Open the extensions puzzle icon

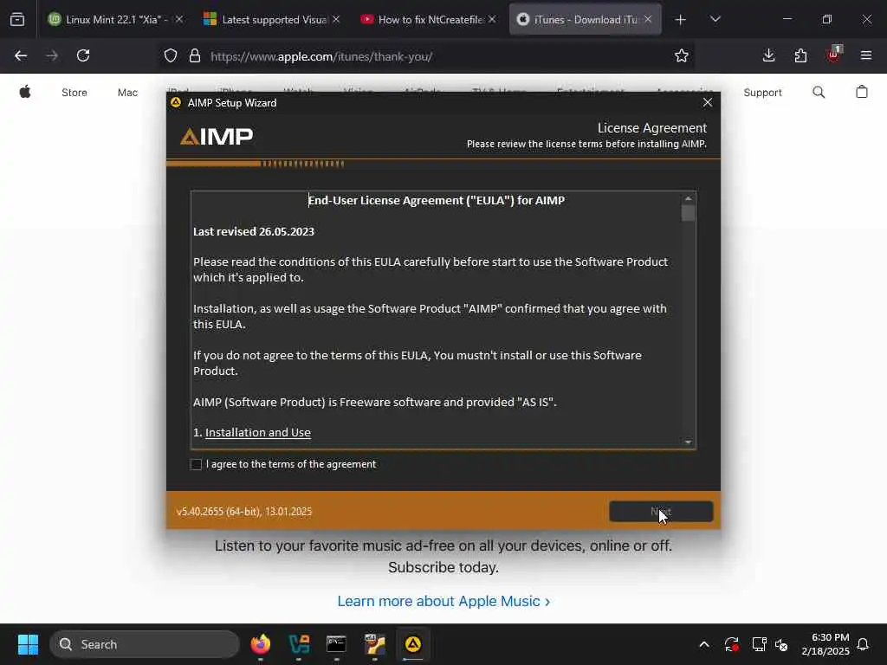800,55
